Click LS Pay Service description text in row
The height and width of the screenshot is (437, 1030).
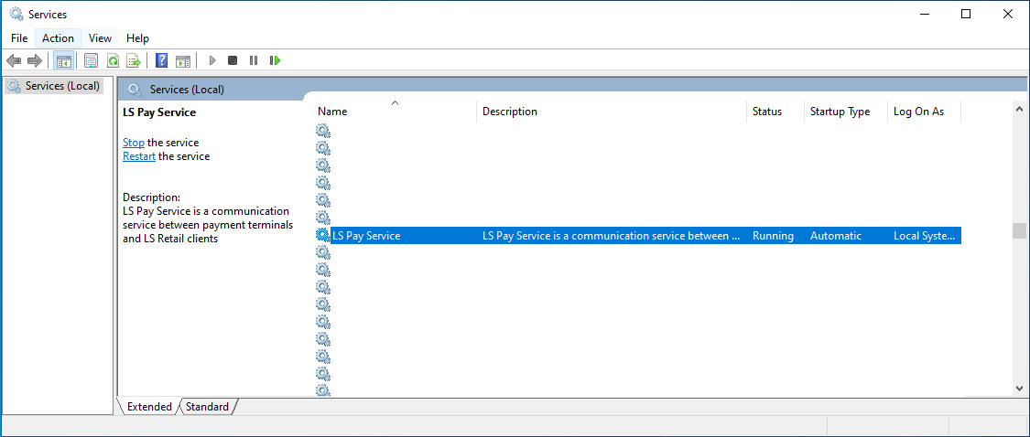(x=611, y=236)
